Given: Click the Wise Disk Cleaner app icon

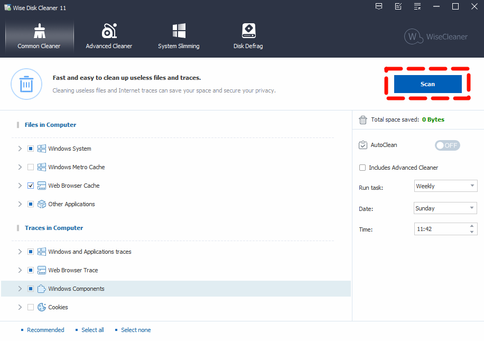Looking at the screenshot, I should pyautogui.click(x=8, y=7).
